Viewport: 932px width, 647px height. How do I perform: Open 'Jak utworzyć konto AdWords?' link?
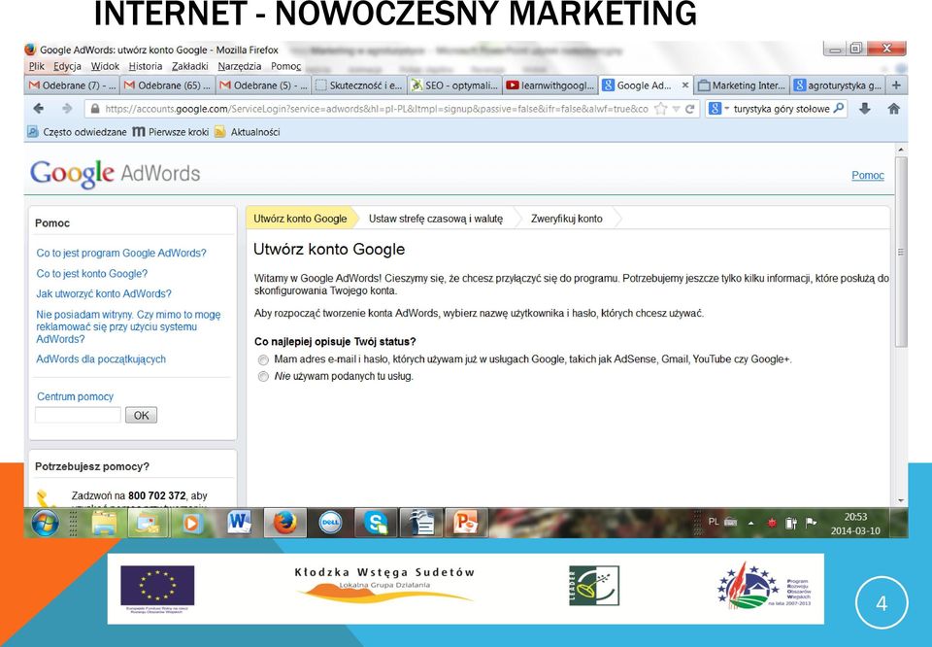(x=104, y=293)
